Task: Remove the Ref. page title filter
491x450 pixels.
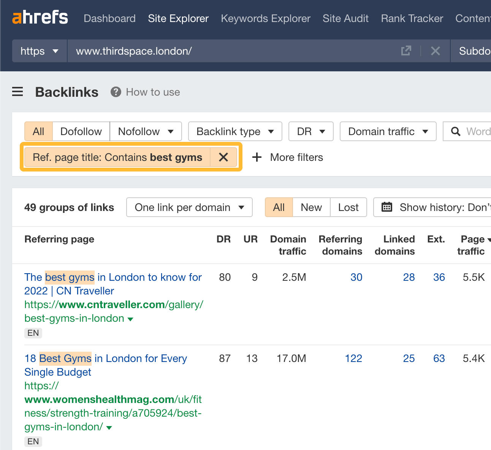Action: click(223, 157)
